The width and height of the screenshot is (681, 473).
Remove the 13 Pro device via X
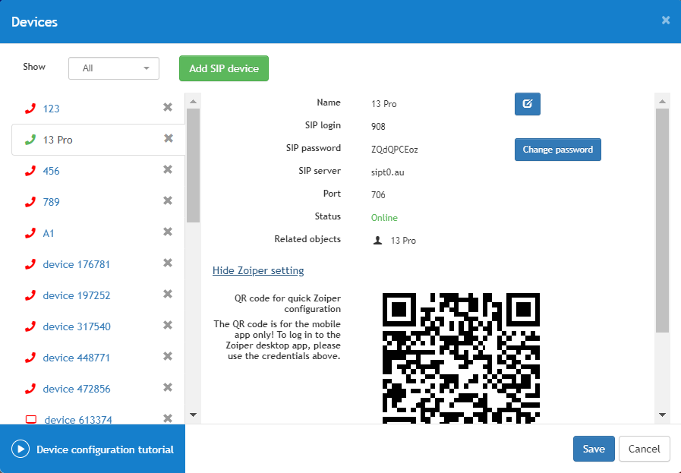pos(168,138)
